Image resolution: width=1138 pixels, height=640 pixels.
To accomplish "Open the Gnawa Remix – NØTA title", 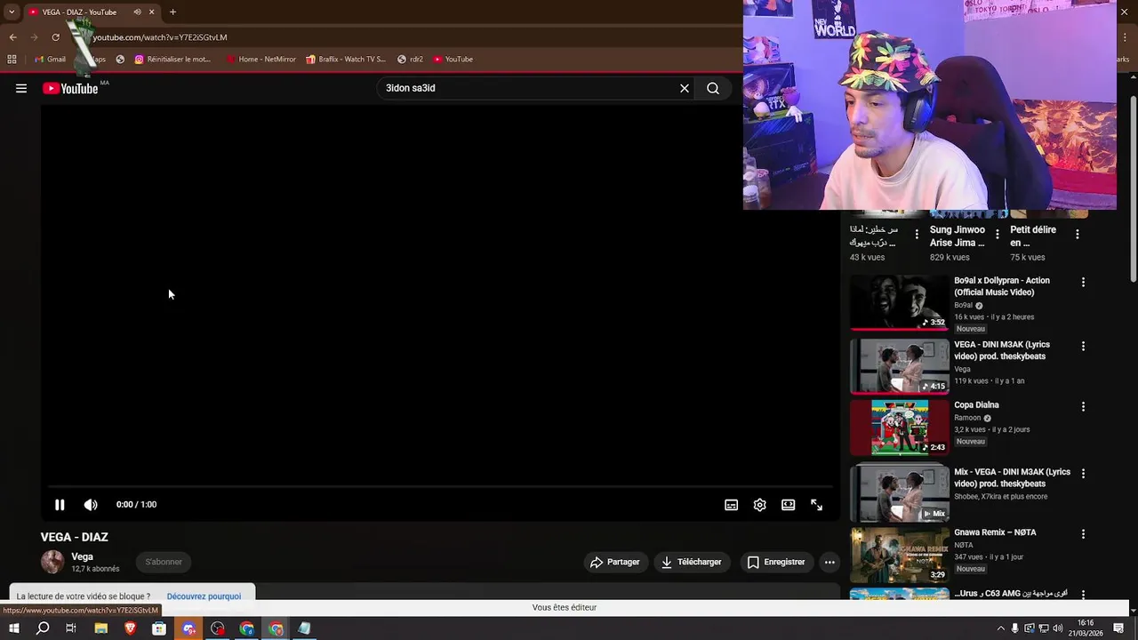I will (x=995, y=532).
